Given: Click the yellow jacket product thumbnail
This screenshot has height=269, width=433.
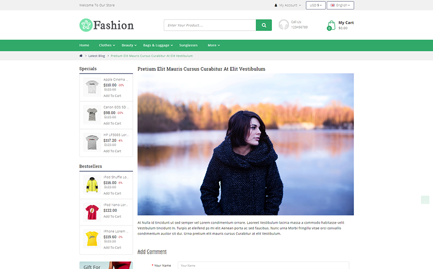Looking at the screenshot, I should [x=92, y=185].
